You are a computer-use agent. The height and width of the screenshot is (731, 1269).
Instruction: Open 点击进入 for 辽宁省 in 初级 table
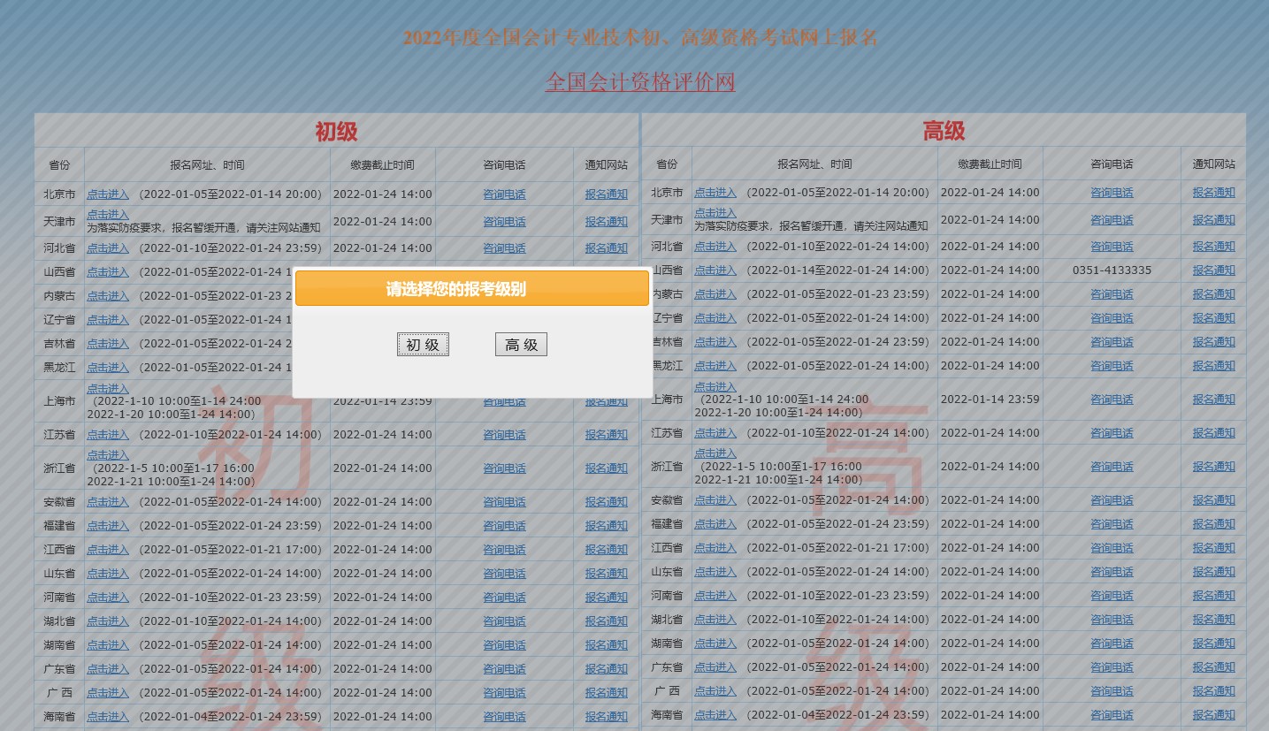tap(108, 320)
